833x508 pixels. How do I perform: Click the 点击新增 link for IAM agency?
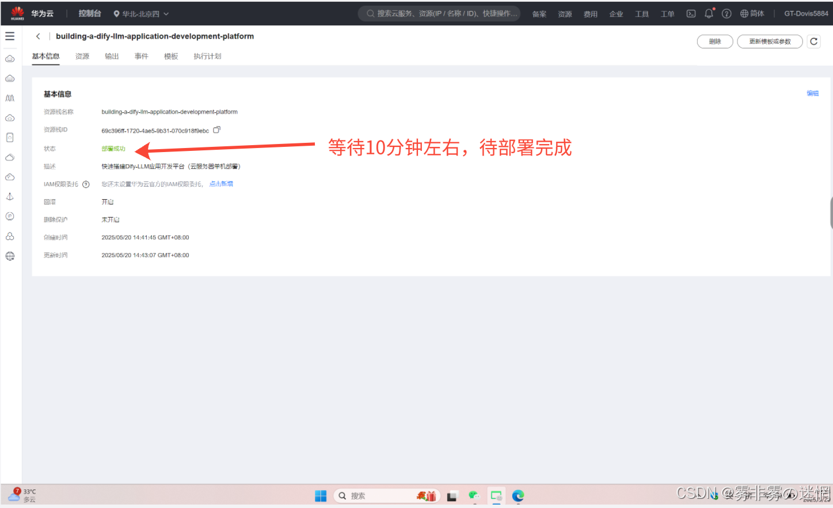[x=221, y=184]
